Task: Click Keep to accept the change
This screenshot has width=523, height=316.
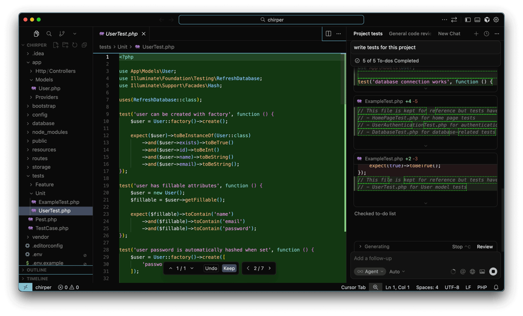Action: click(x=229, y=268)
